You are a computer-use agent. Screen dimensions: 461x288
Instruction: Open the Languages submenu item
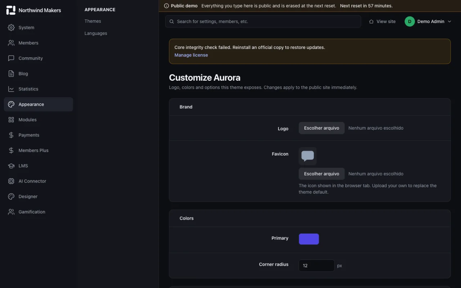tap(96, 33)
